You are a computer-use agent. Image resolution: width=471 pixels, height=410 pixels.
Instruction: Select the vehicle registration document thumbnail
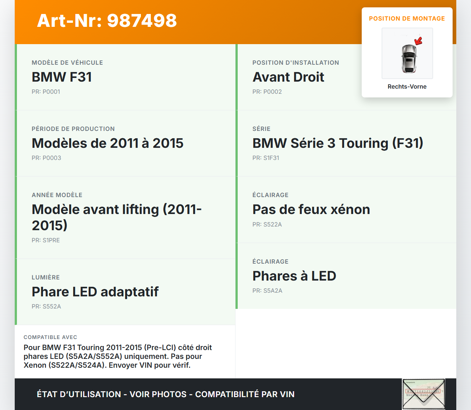click(x=423, y=394)
